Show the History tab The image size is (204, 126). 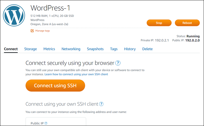point(130,49)
